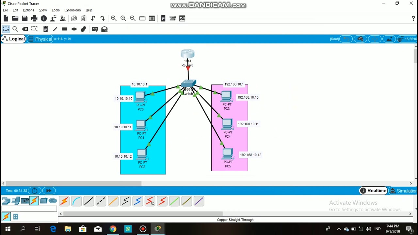Screen dimensions: 418x235
Task: Activate the Delete tool
Action: [25, 29]
